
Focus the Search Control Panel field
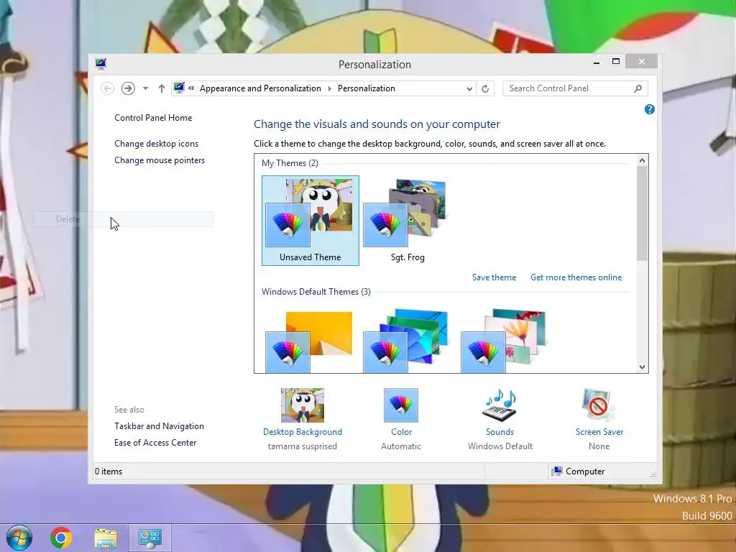tap(575, 88)
